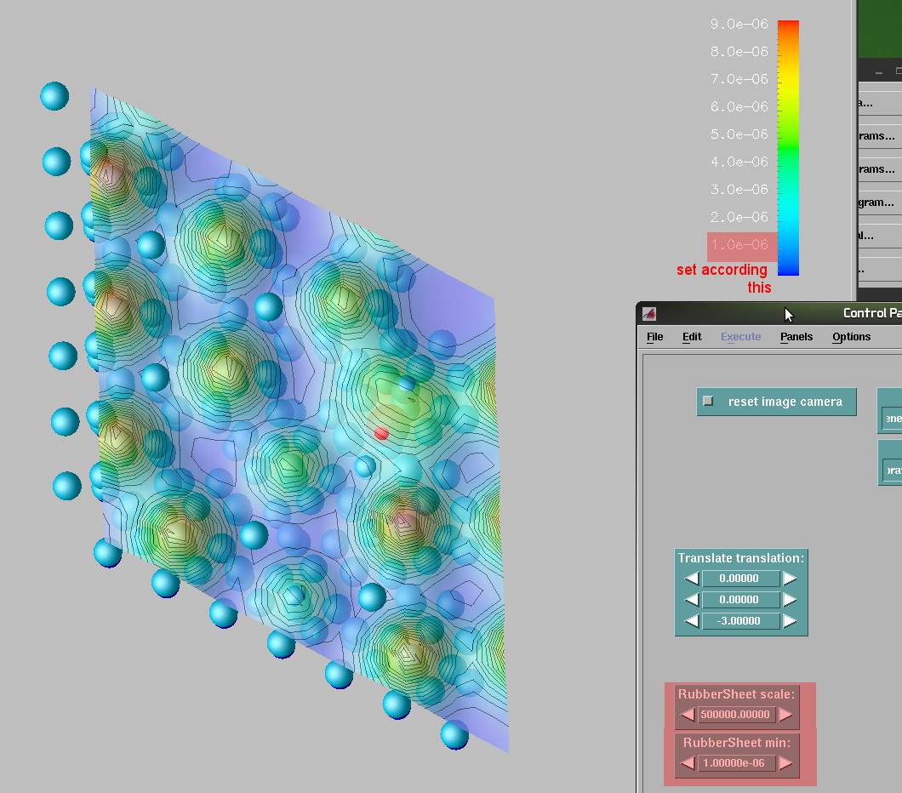The width and height of the screenshot is (902, 793).
Task: Select the red sphere in the 3D view
Action: pyautogui.click(x=381, y=433)
